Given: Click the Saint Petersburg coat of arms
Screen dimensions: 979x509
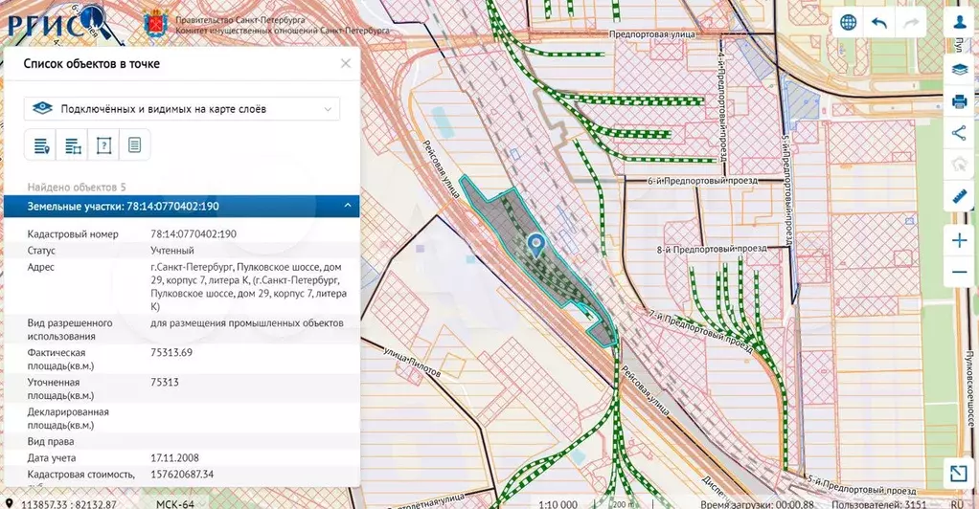Looking at the screenshot, I should [x=156, y=24].
